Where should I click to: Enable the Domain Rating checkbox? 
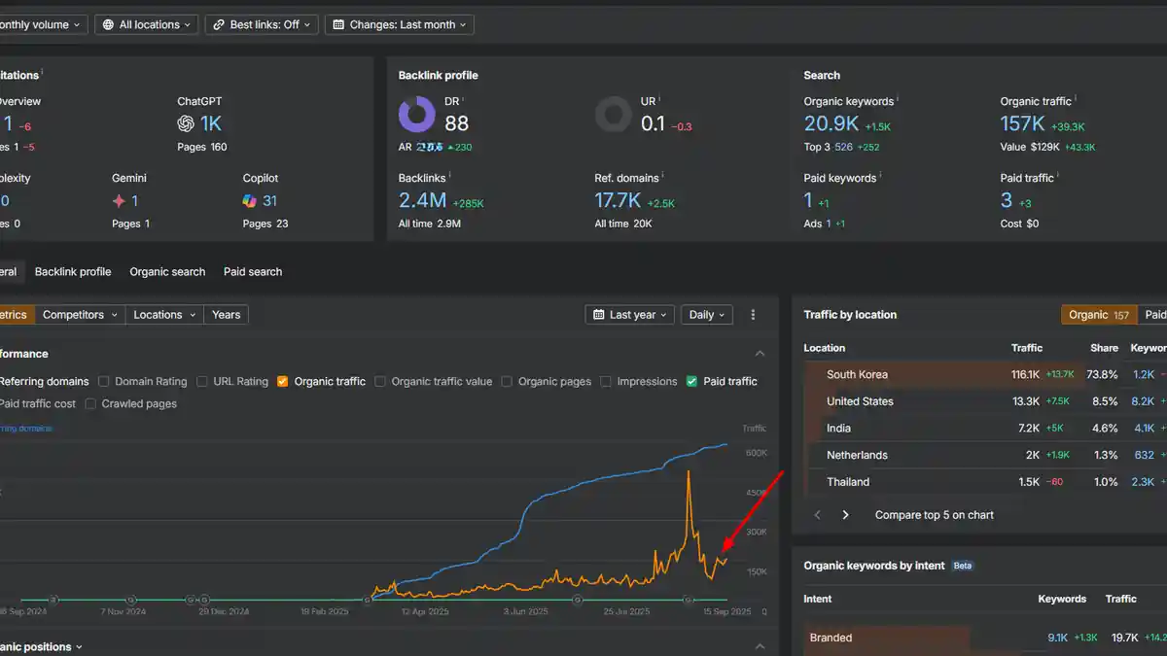click(x=105, y=382)
